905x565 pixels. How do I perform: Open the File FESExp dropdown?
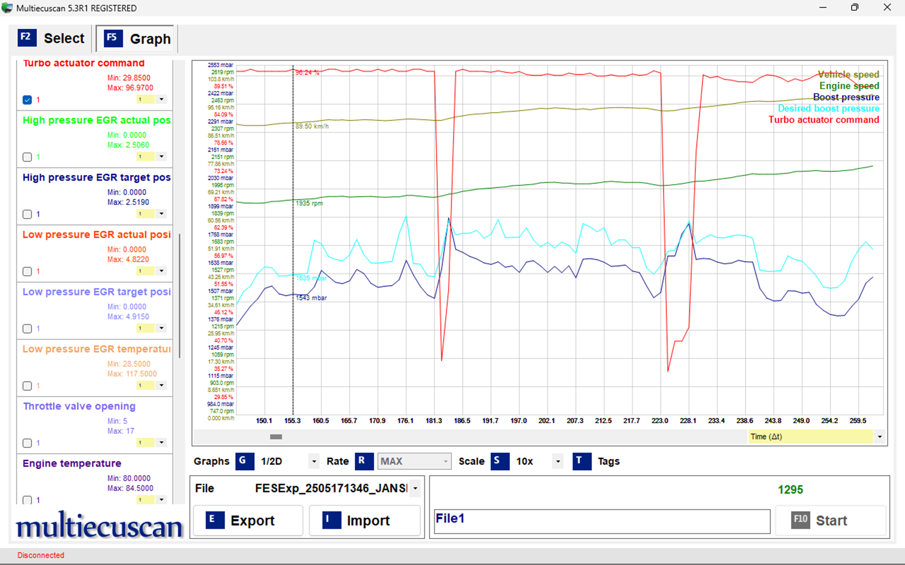(415, 488)
